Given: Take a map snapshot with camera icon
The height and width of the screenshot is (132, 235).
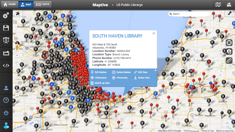Looking at the screenshot, I should (229, 51).
